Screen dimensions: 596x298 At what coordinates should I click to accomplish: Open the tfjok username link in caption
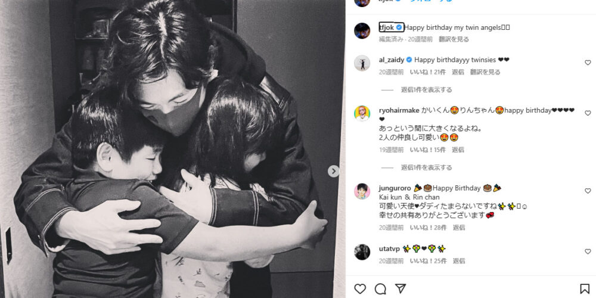pos(387,27)
